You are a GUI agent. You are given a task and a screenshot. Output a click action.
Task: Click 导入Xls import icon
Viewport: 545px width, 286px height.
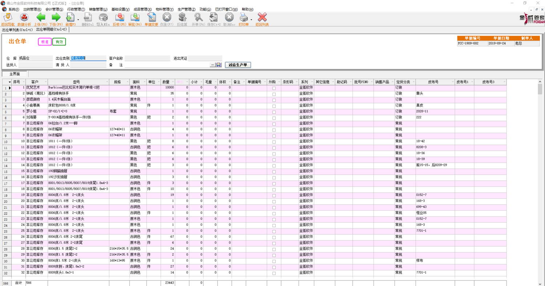[x=103, y=19]
